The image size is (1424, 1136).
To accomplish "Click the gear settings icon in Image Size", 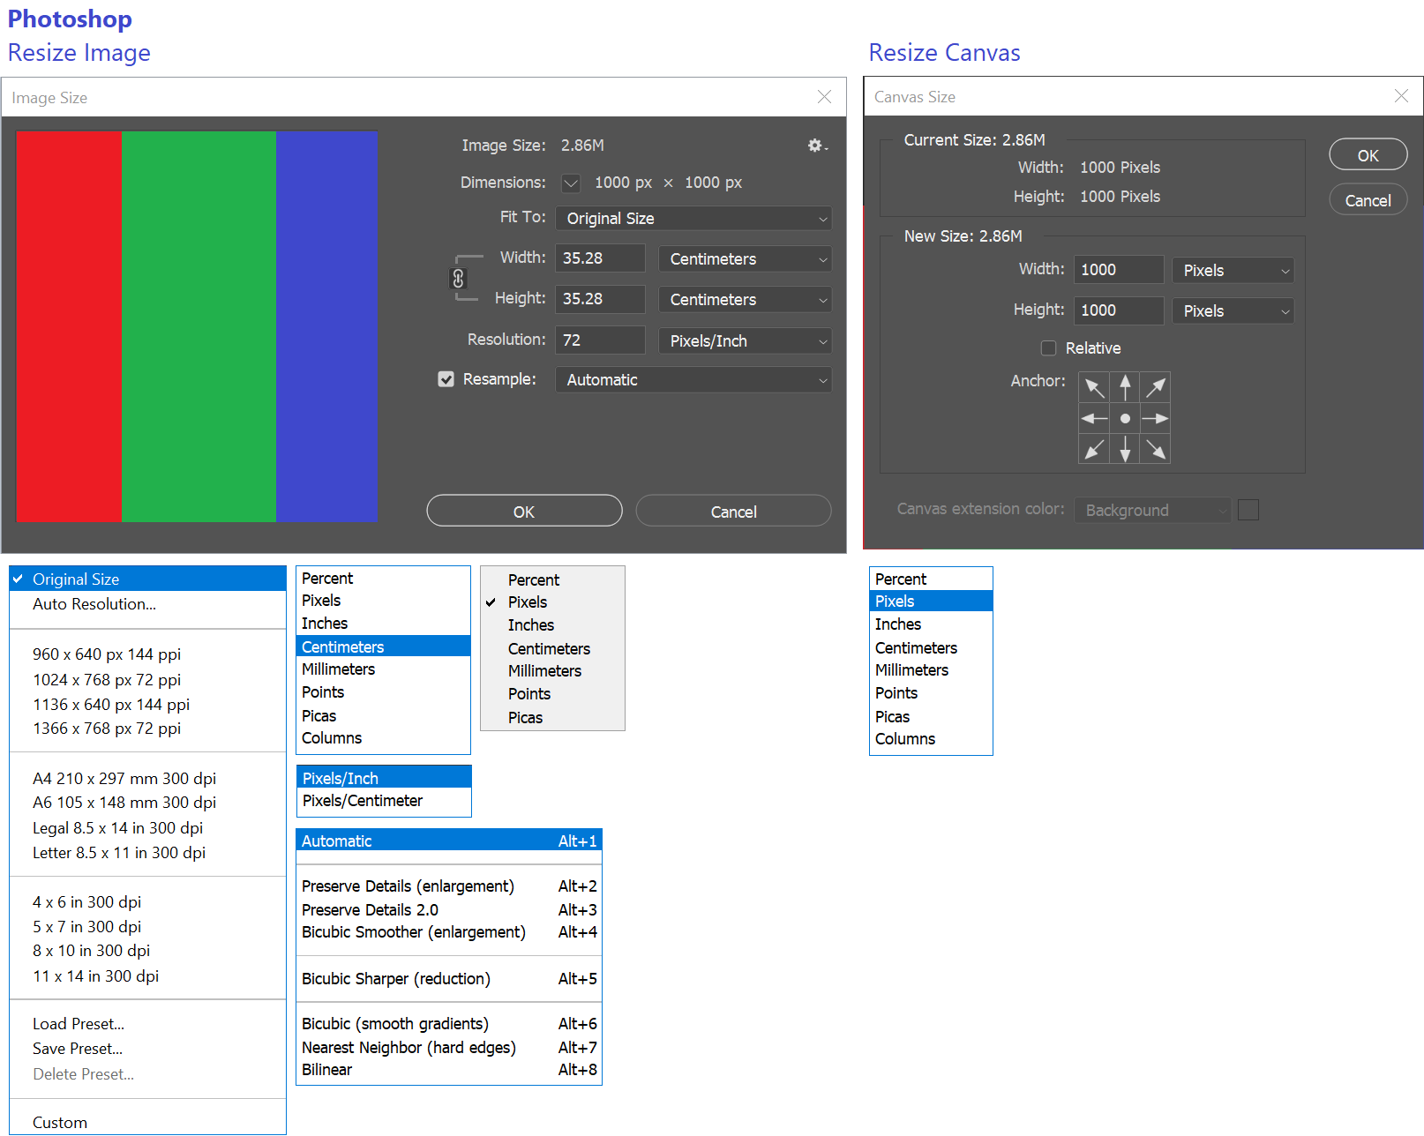I will tap(816, 146).
